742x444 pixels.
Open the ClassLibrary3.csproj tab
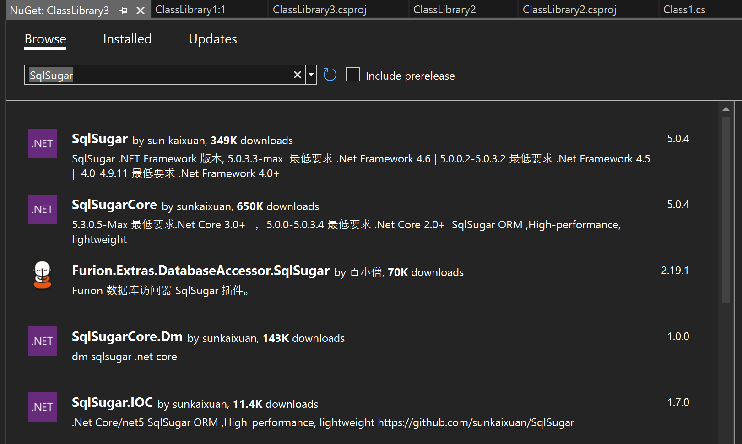coord(320,9)
